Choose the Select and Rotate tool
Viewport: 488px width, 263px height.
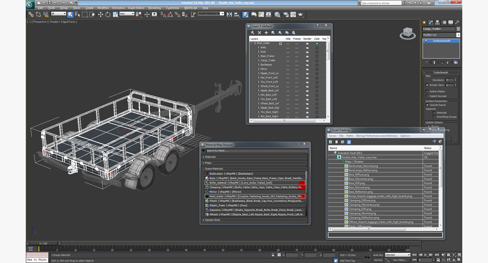click(108, 14)
